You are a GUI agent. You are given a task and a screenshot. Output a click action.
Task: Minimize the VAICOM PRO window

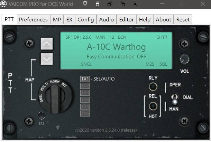[162, 4]
